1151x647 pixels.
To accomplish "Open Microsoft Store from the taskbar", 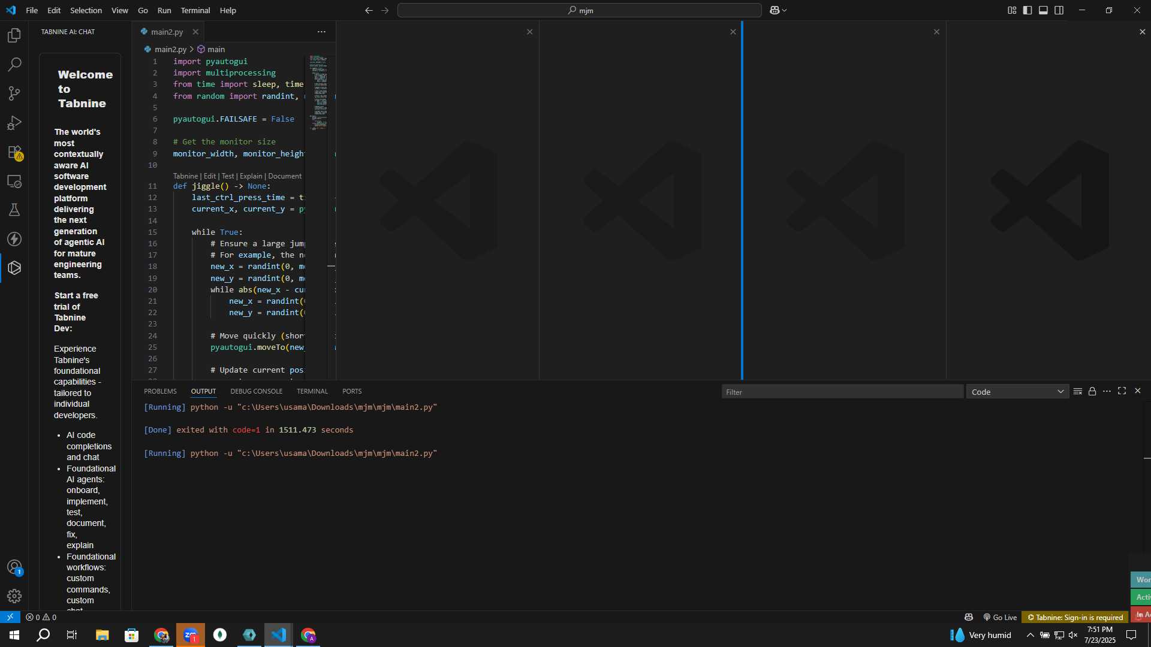I will 132,635.
